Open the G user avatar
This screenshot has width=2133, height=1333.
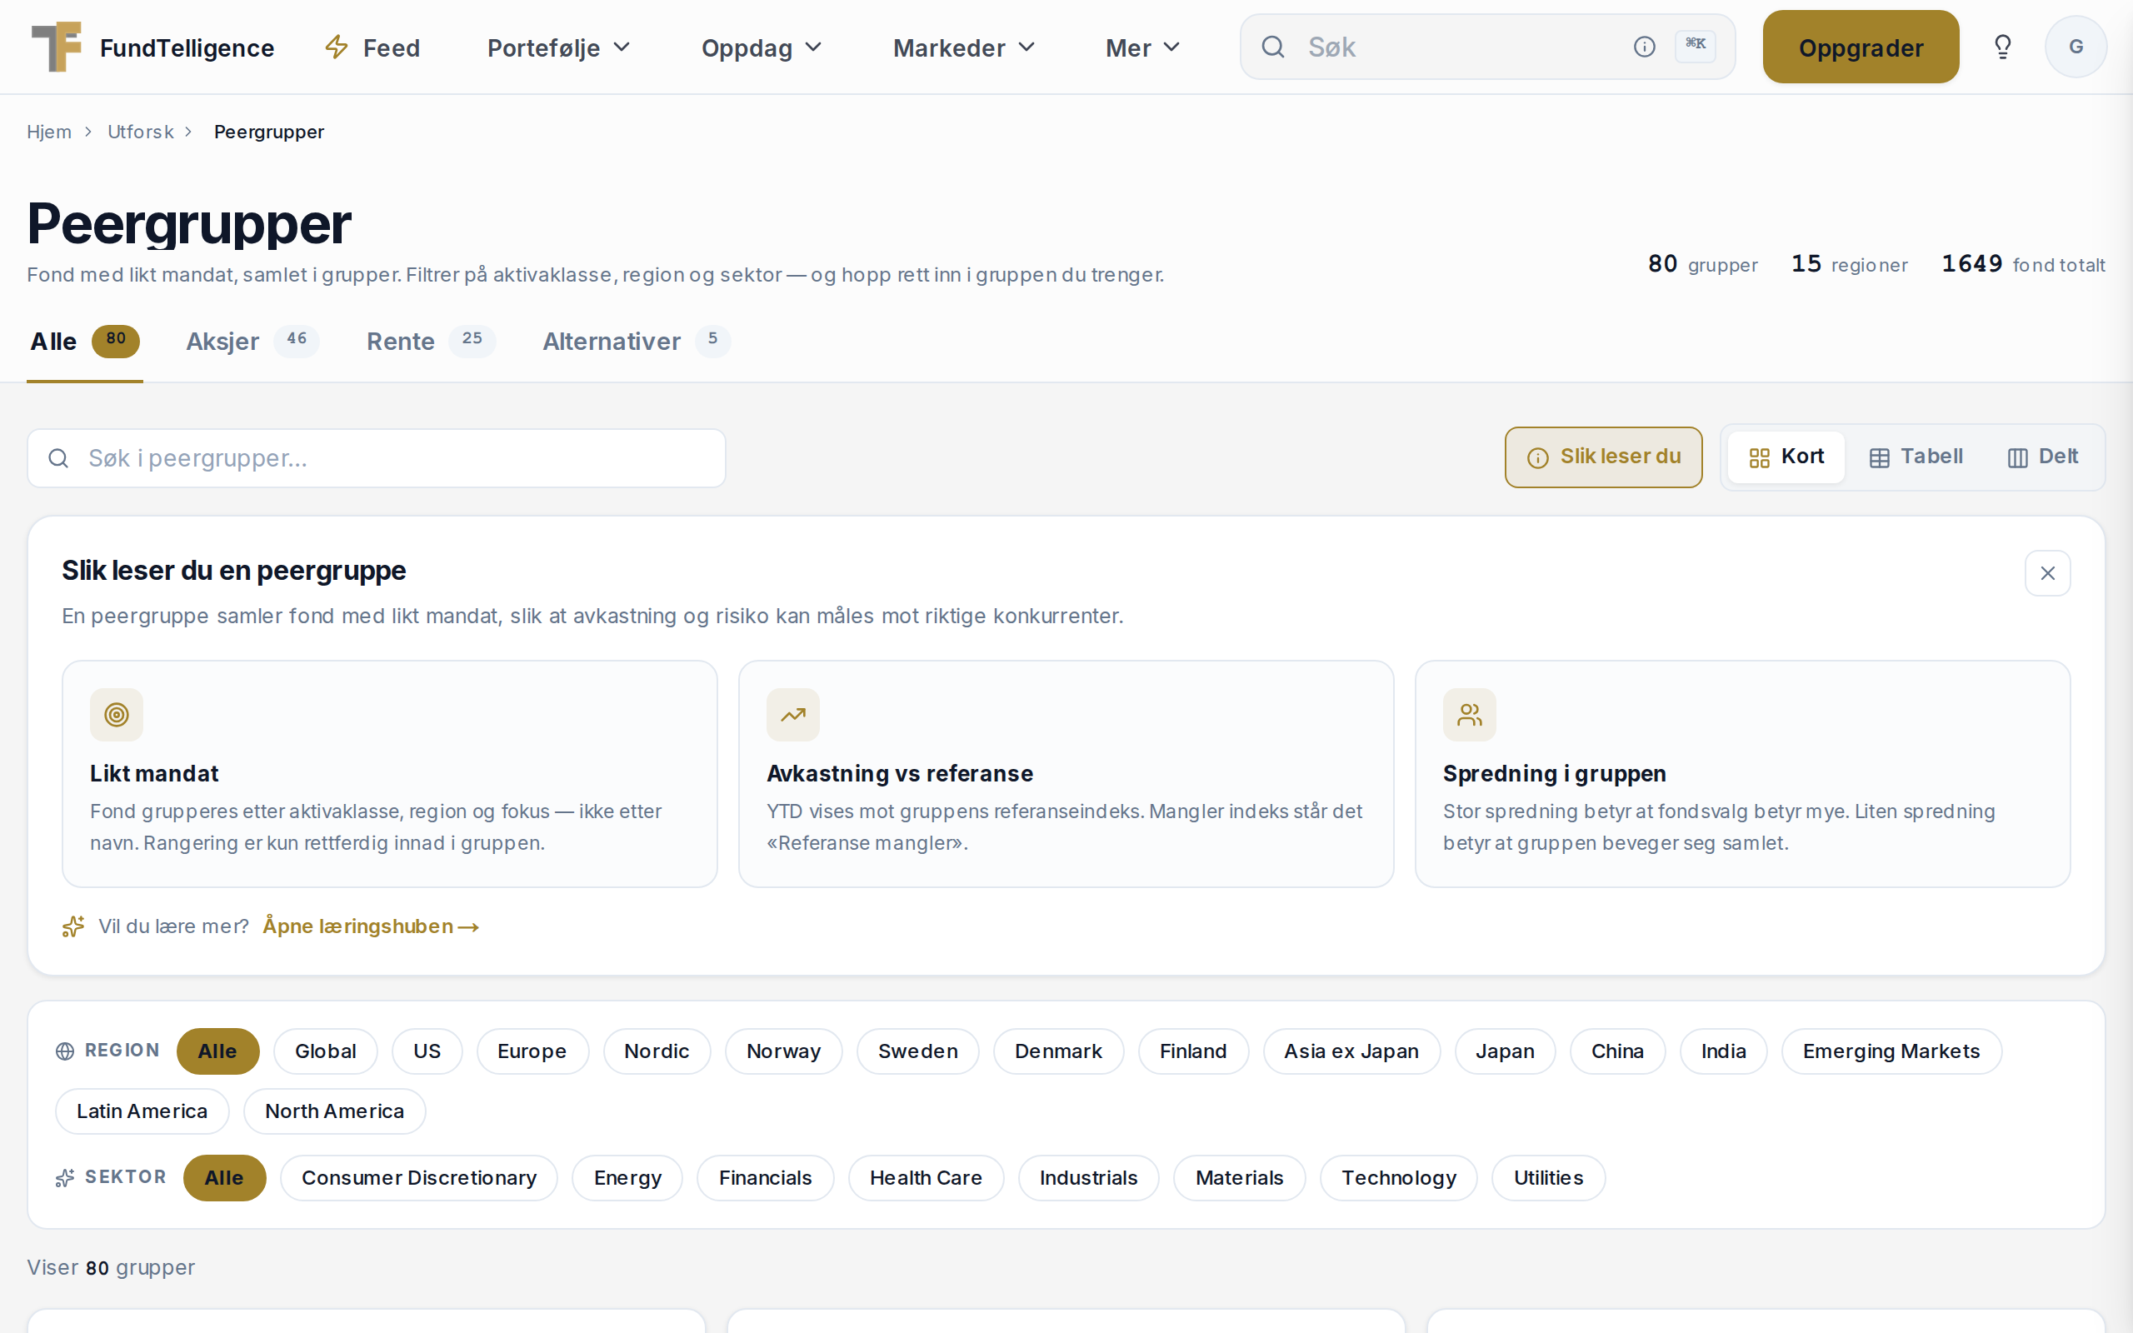[2076, 47]
